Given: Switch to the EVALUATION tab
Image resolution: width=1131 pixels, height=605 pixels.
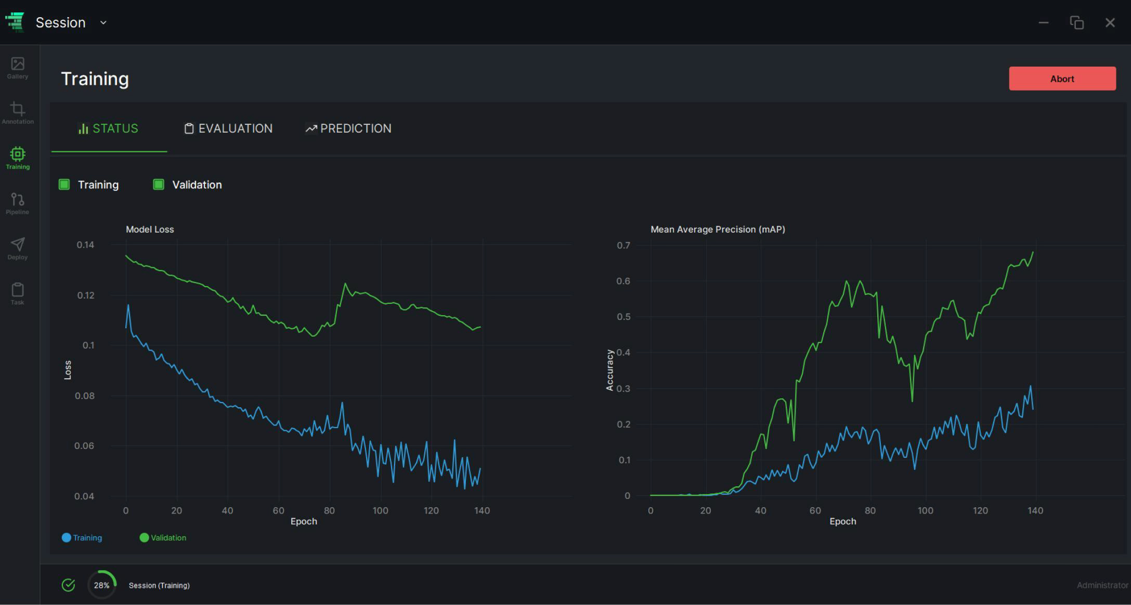Looking at the screenshot, I should click(x=228, y=128).
